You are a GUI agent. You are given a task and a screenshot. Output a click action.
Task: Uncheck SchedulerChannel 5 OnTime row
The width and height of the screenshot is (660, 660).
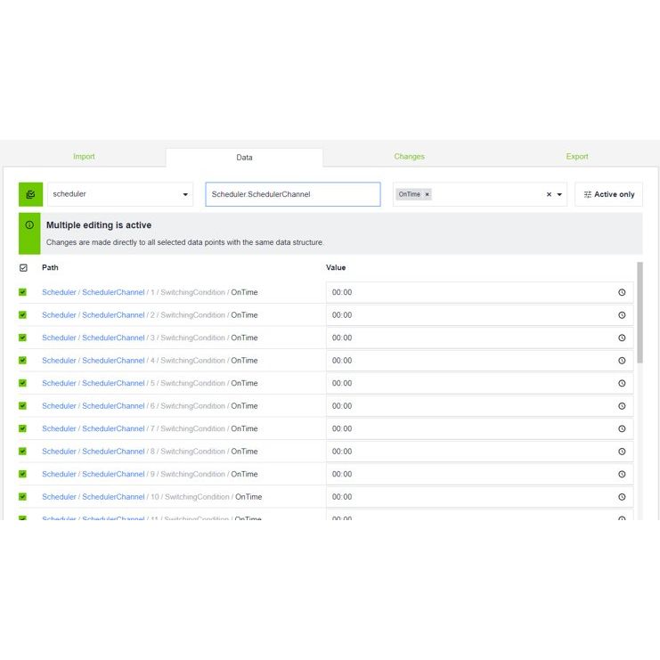[x=23, y=383]
